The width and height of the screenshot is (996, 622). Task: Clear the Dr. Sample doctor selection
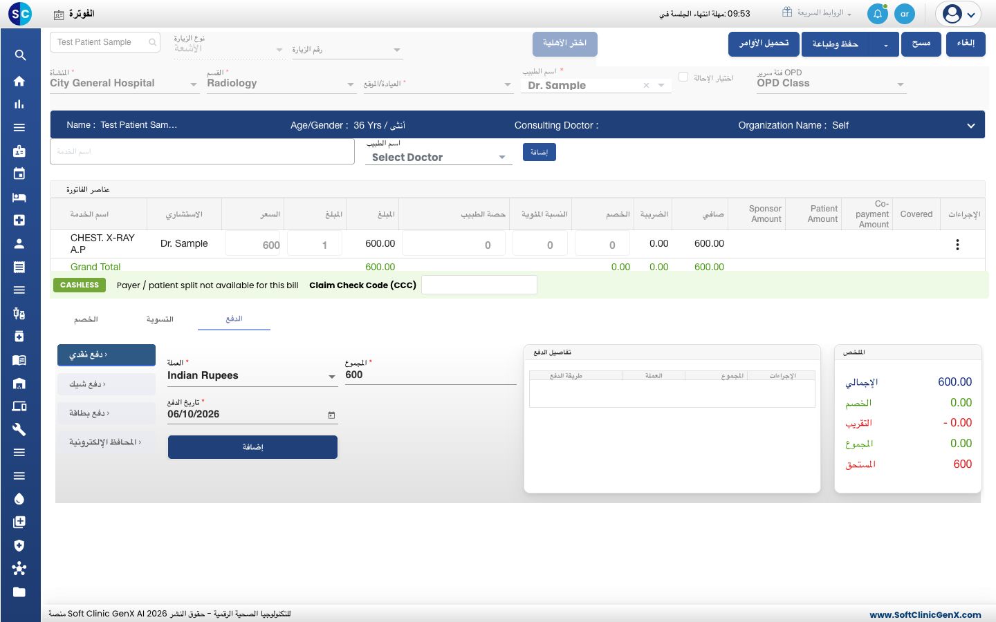(646, 86)
